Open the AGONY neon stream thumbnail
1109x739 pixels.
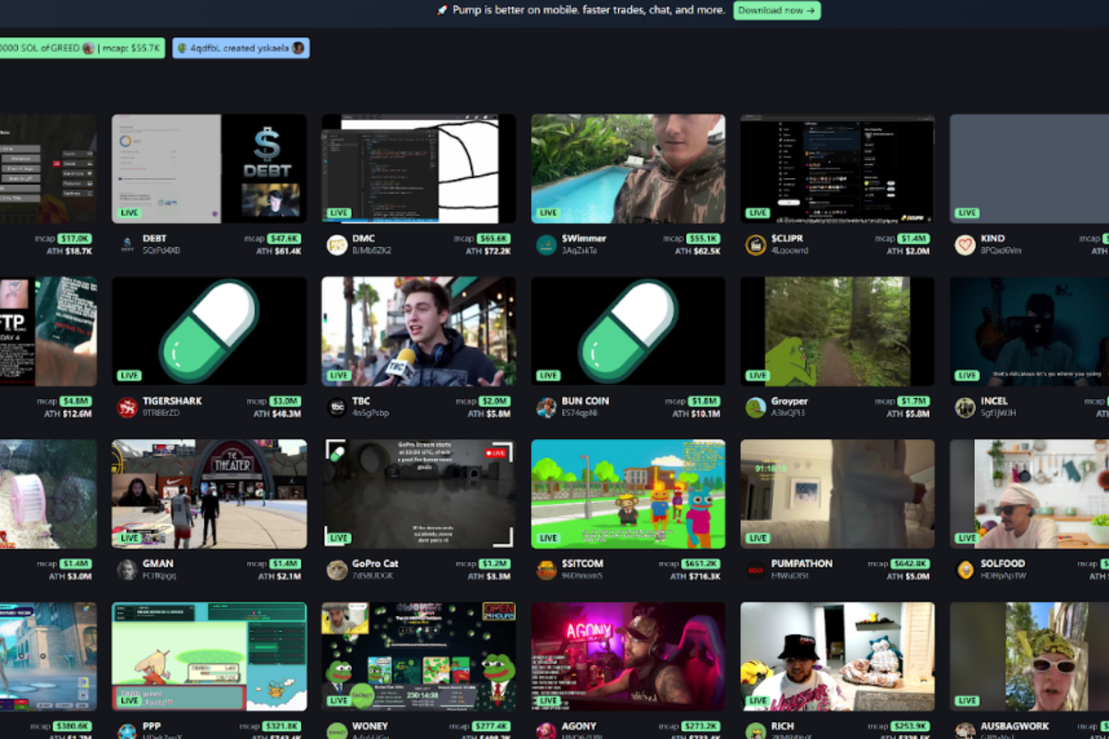point(628,657)
